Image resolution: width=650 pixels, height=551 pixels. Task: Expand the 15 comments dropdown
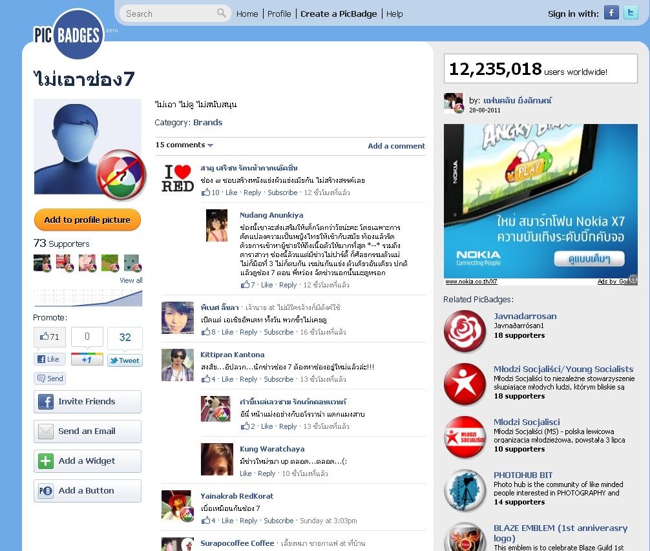pyautogui.click(x=184, y=145)
